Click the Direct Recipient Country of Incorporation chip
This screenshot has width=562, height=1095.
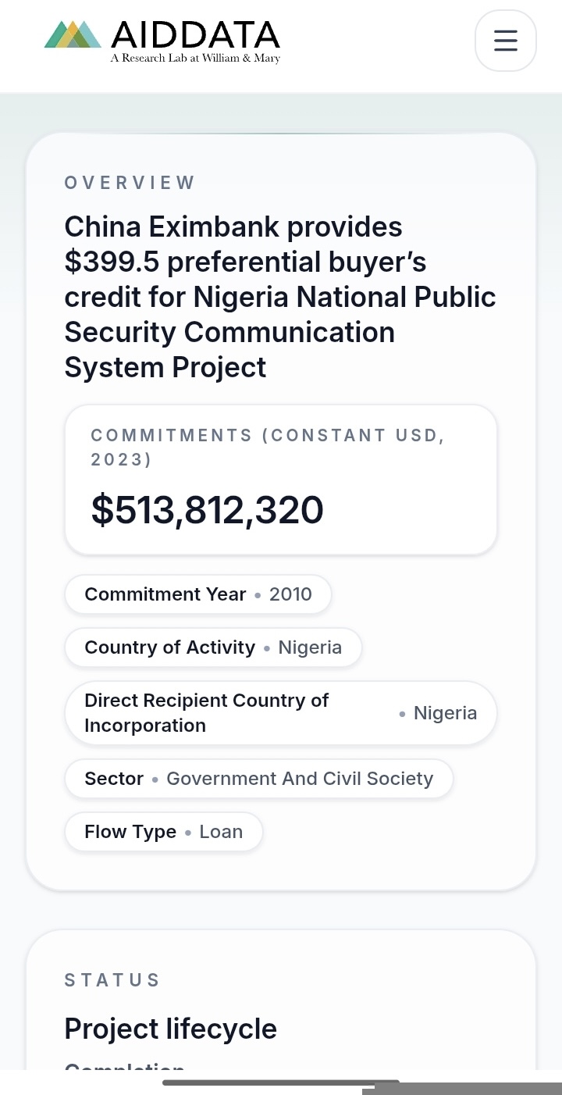click(x=281, y=713)
